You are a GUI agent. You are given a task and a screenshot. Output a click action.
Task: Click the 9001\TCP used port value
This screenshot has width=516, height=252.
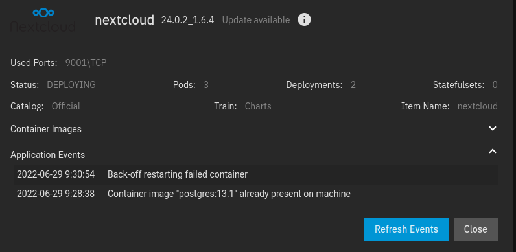pyautogui.click(x=86, y=63)
